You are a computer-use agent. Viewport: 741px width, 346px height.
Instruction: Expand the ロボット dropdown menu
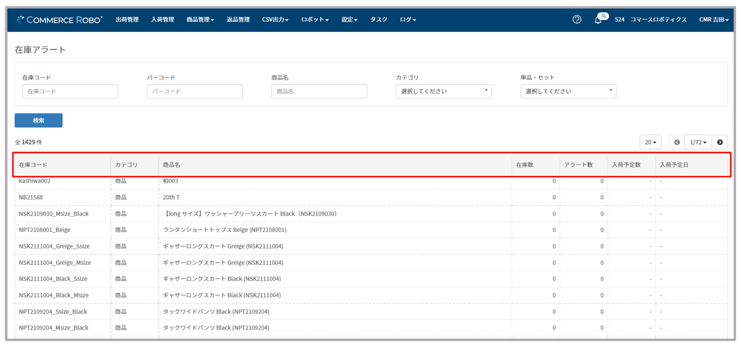coord(315,19)
